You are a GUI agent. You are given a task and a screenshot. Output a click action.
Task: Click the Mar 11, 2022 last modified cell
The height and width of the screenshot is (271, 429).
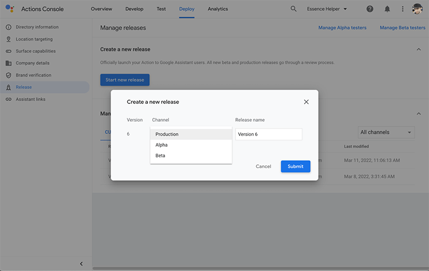(372, 160)
